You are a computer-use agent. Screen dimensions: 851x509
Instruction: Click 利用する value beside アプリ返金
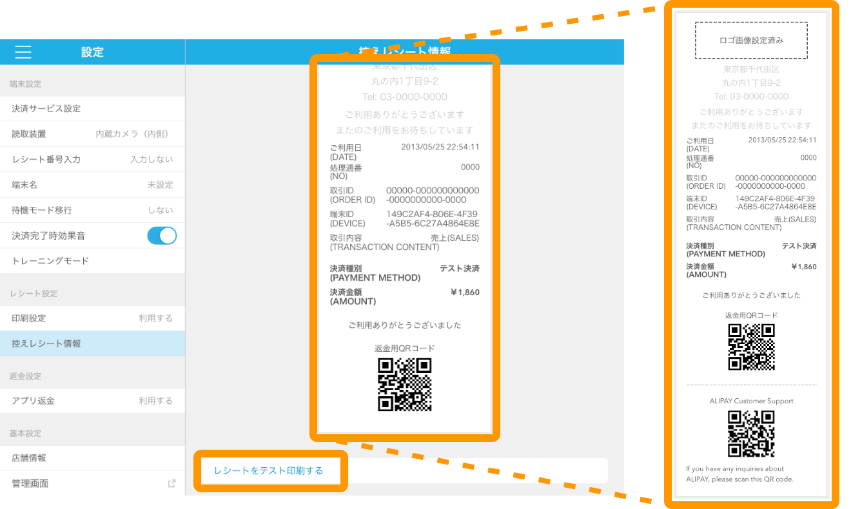click(156, 401)
